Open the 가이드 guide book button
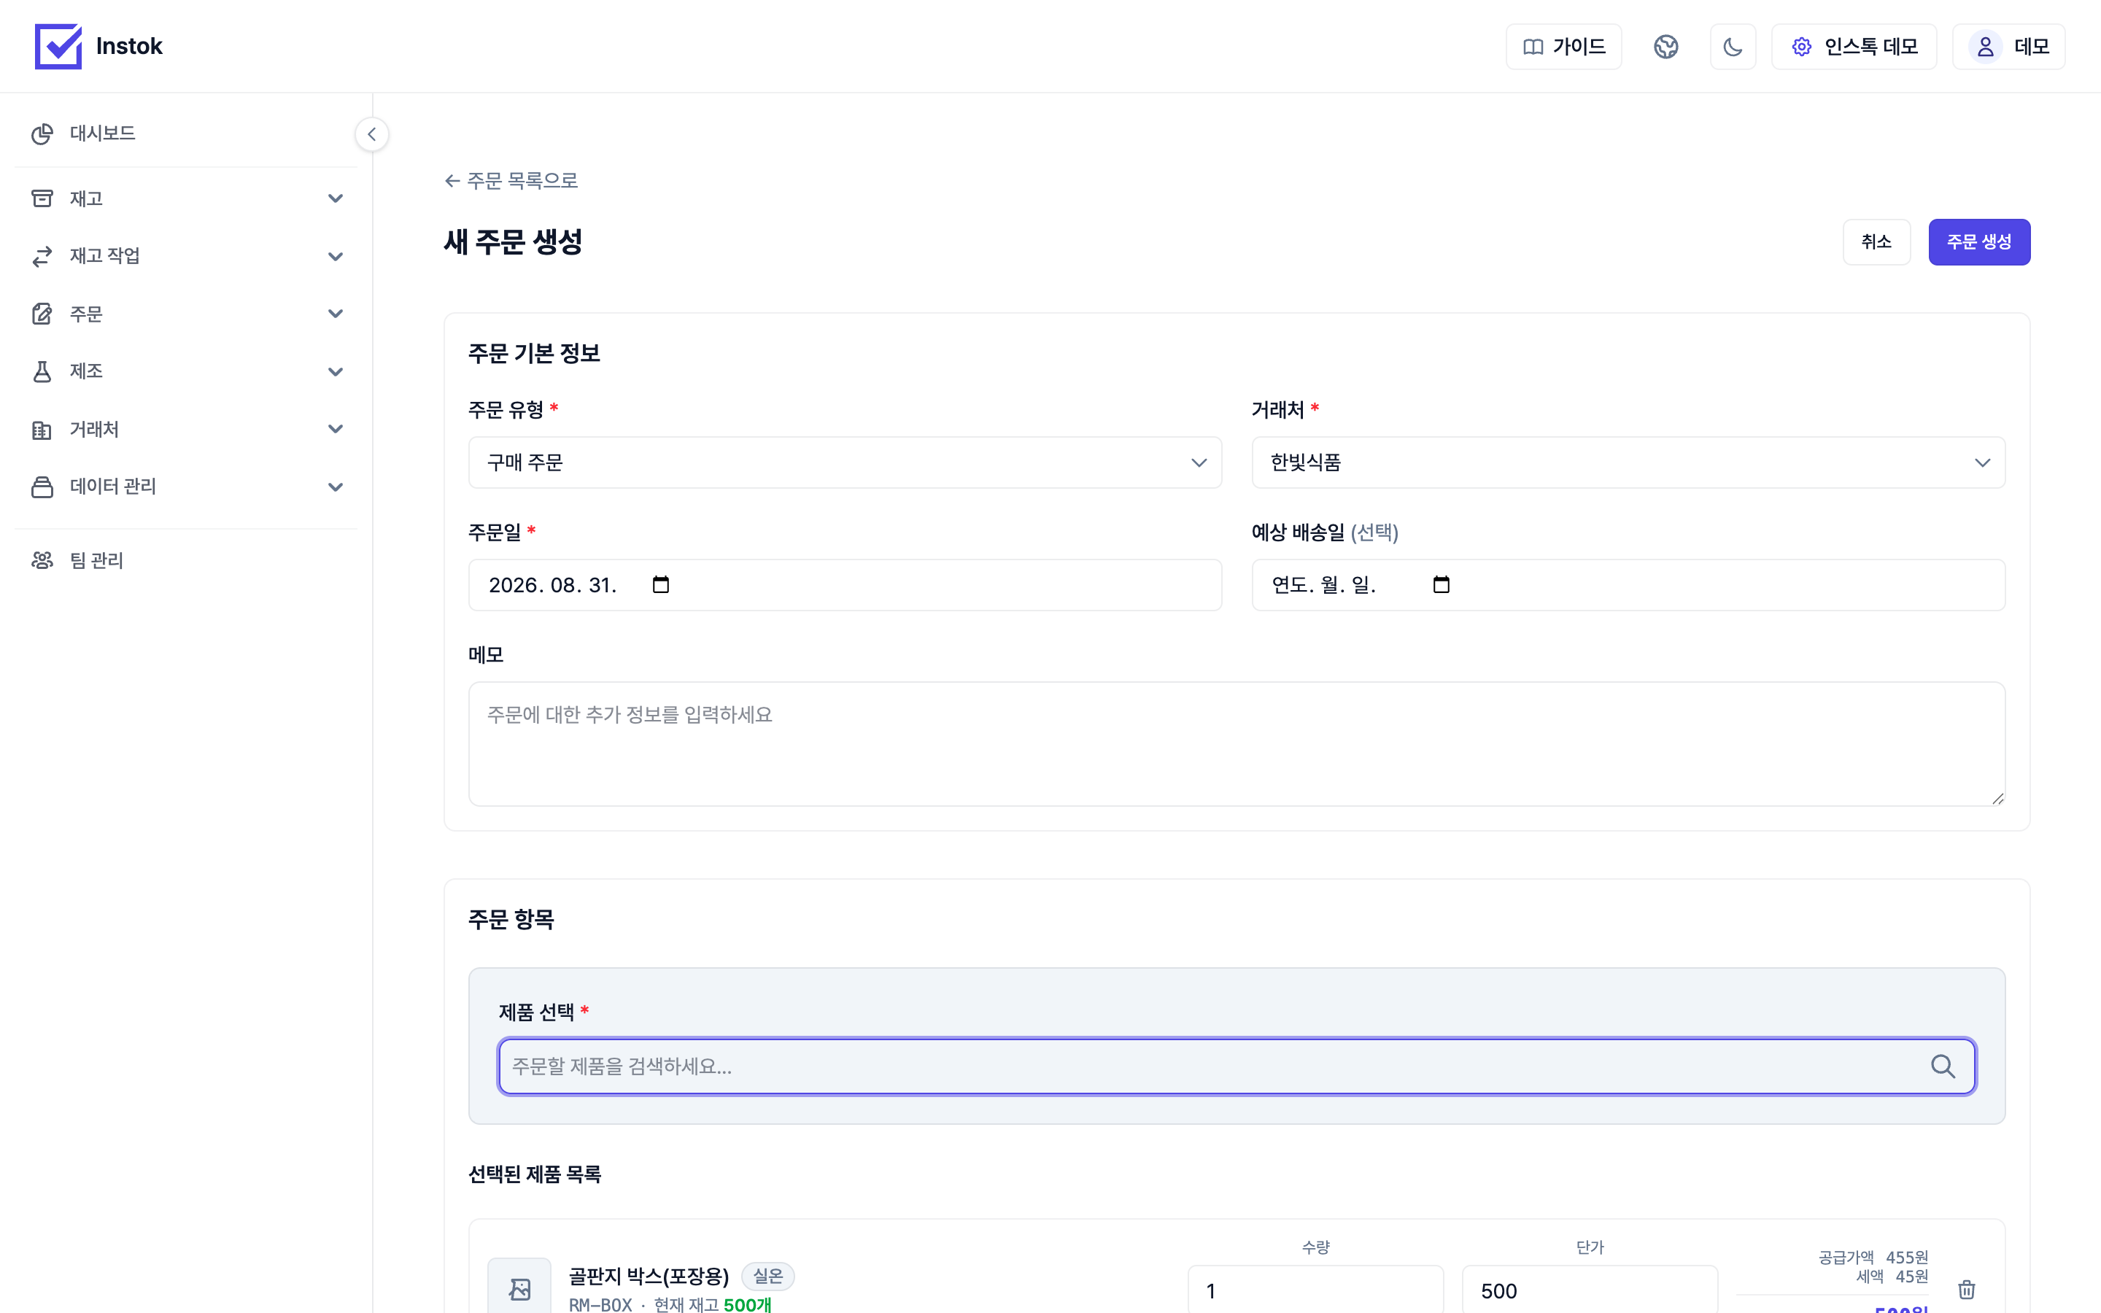Screen dimensions: 2101x1313 coord(1563,46)
